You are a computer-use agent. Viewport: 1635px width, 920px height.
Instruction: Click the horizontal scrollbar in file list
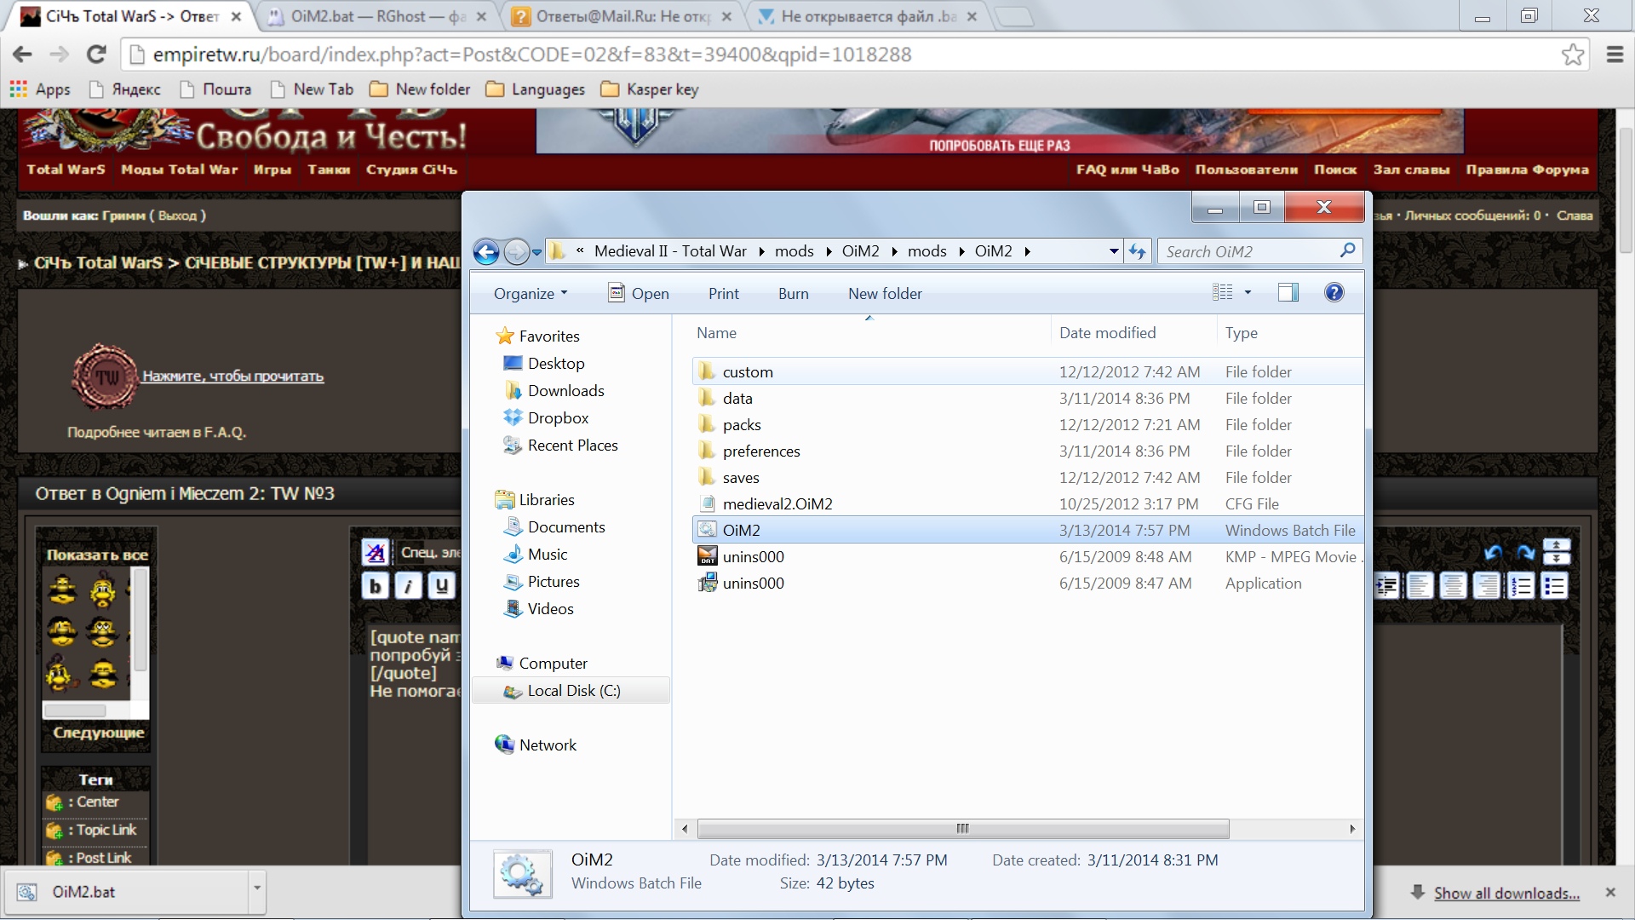click(x=962, y=829)
